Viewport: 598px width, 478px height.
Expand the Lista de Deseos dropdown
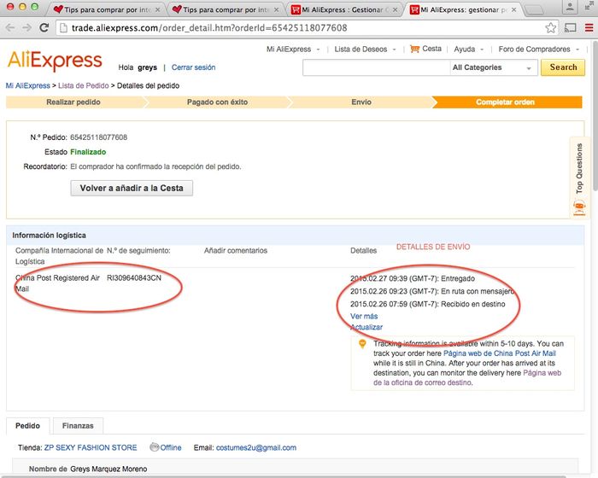click(x=395, y=50)
